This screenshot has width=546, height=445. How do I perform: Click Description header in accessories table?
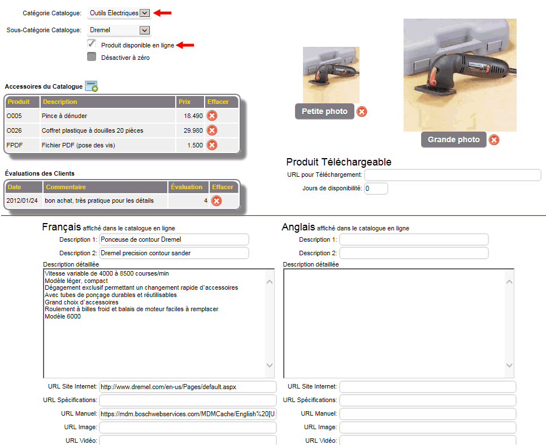(x=107, y=102)
